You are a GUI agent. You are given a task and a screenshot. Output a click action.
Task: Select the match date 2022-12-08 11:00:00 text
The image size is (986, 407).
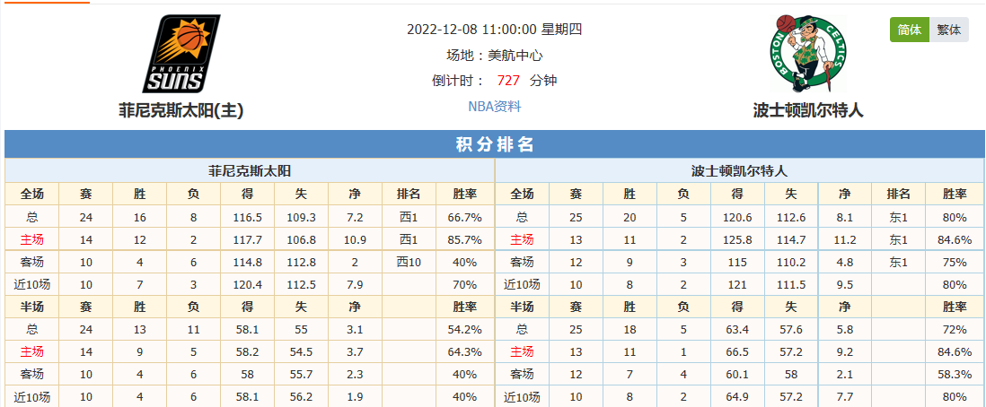tap(473, 30)
